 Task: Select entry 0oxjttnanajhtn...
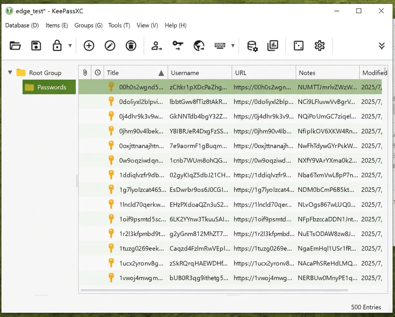coord(230,146)
